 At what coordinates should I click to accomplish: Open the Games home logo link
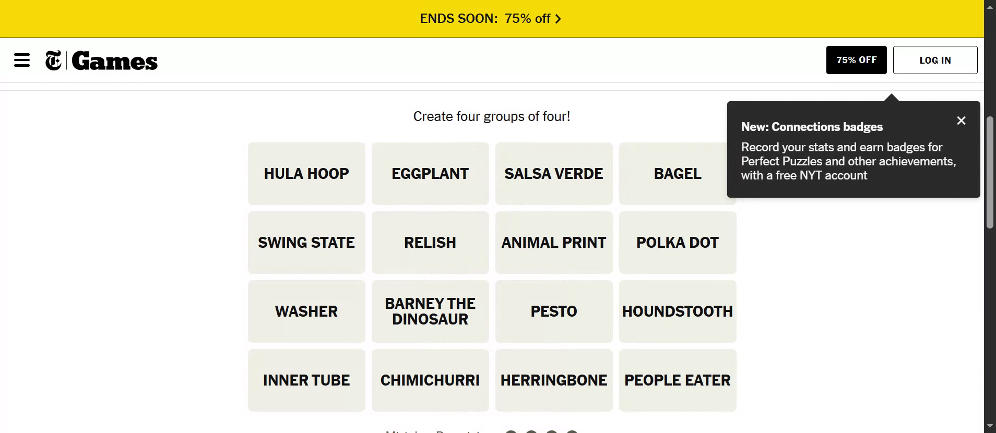pos(114,61)
